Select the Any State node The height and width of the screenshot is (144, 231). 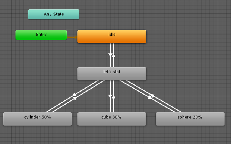pos(54,14)
